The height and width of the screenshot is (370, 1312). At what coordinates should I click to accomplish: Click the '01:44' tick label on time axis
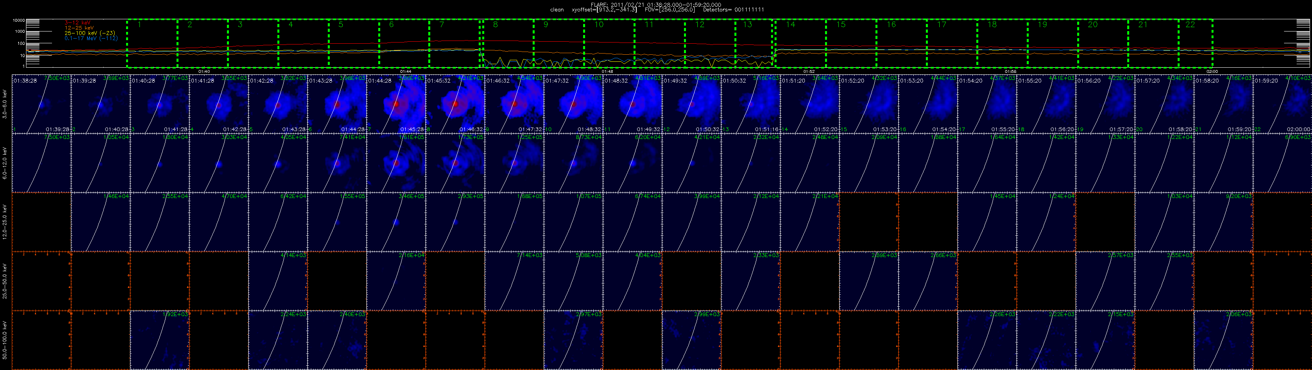(x=405, y=72)
